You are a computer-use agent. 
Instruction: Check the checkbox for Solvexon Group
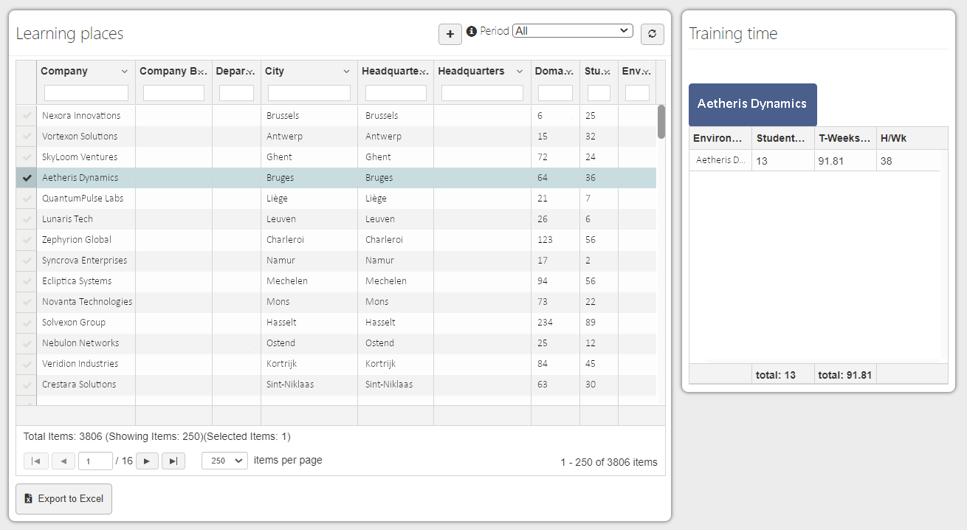tap(26, 322)
